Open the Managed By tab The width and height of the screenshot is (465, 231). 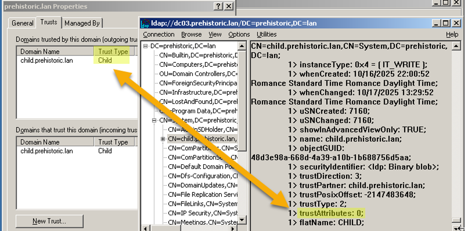point(82,23)
